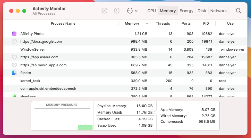Open the process info (i) icon

point(117,11)
